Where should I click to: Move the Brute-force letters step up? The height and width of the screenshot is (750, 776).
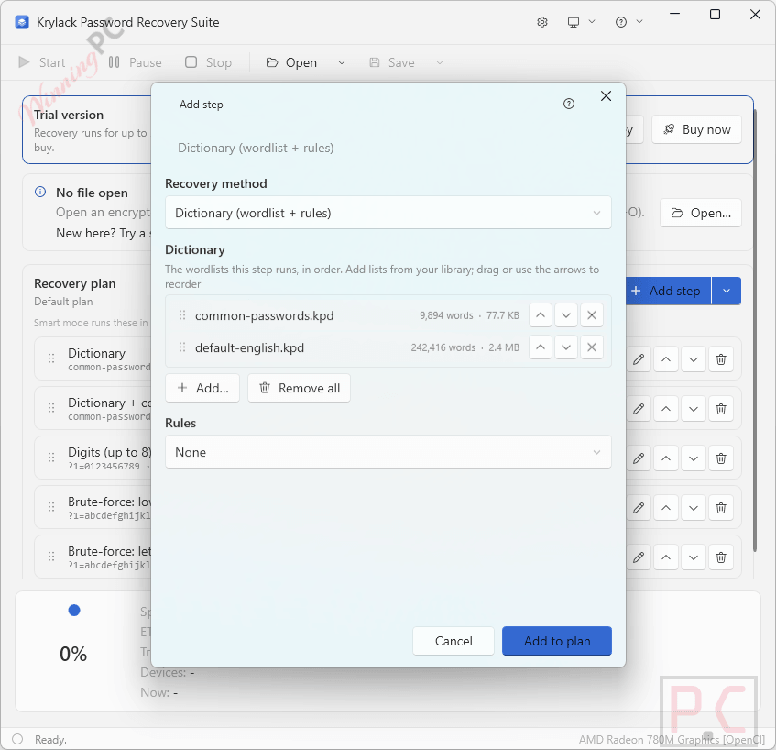pyautogui.click(x=666, y=557)
